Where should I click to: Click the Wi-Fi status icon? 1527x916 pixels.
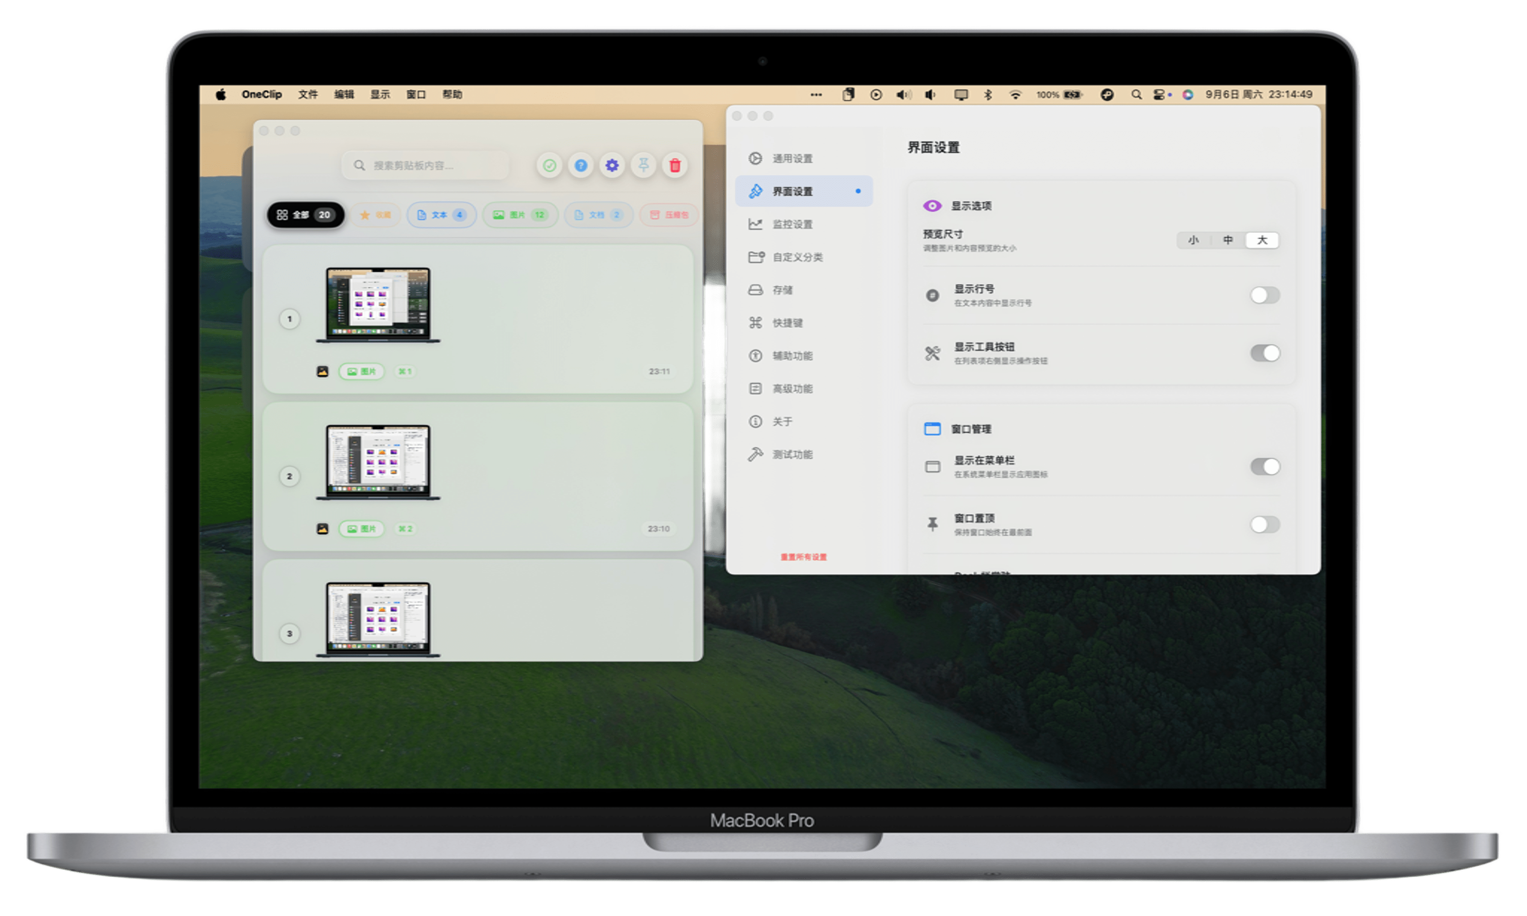click(x=1015, y=94)
